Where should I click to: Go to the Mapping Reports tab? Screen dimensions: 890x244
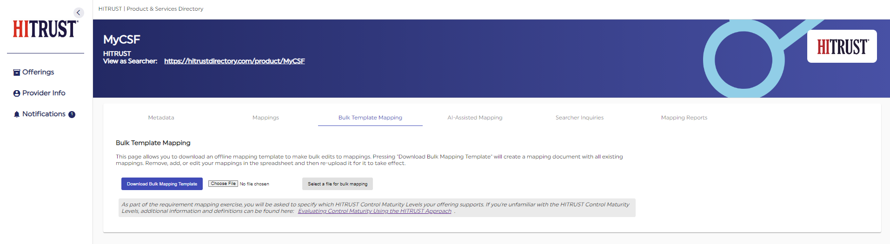click(x=684, y=118)
